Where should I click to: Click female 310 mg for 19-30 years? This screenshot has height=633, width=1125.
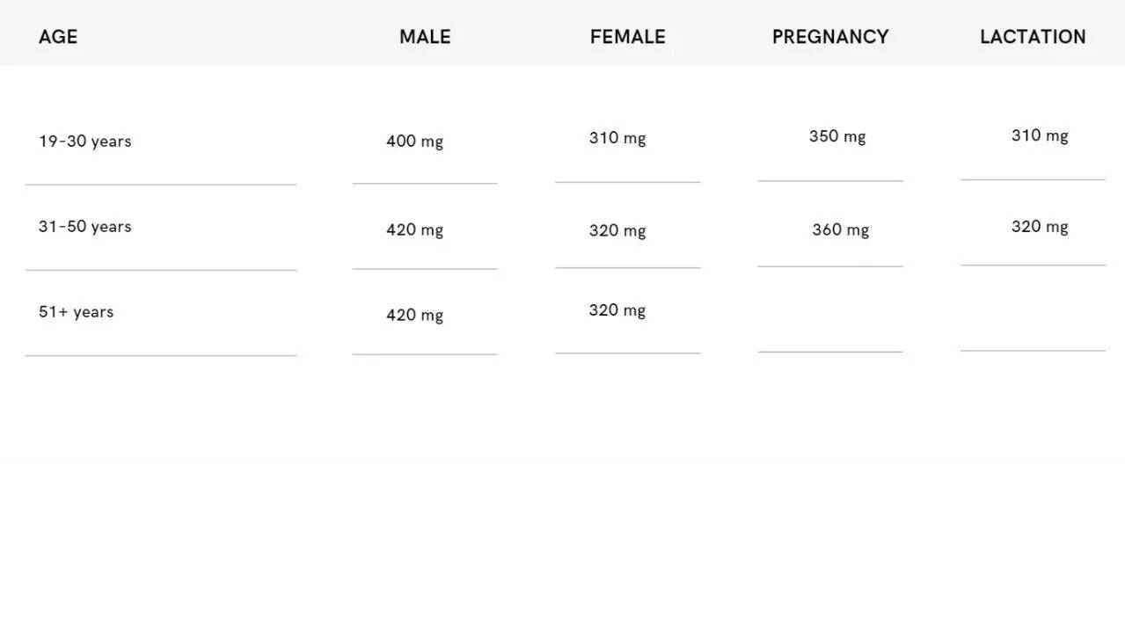(617, 138)
